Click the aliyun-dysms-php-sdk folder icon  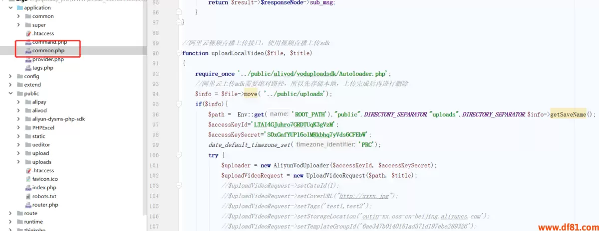(x=28, y=119)
